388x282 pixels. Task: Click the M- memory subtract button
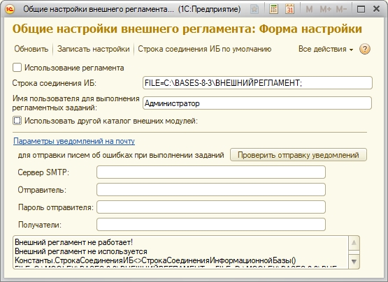pos(341,9)
